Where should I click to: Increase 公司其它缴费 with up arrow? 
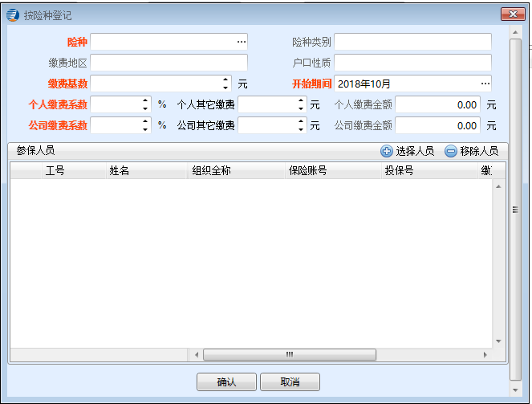pyautogui.click(x=301, y=121)
